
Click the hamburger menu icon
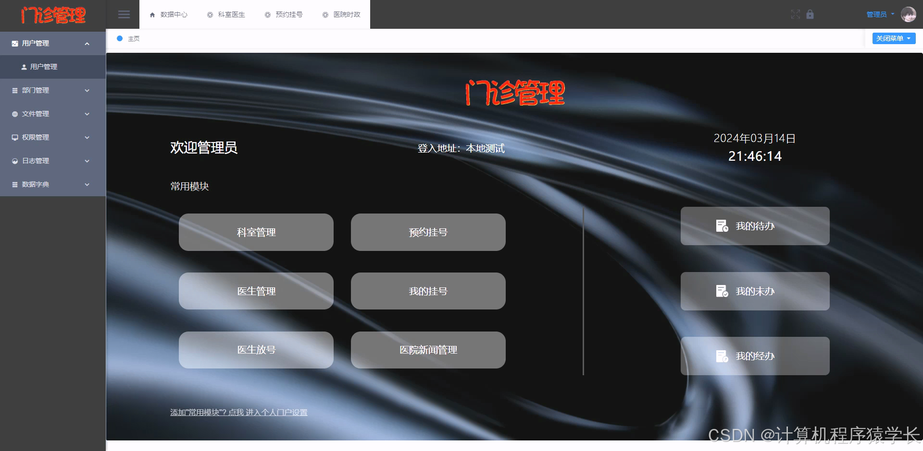124,14
